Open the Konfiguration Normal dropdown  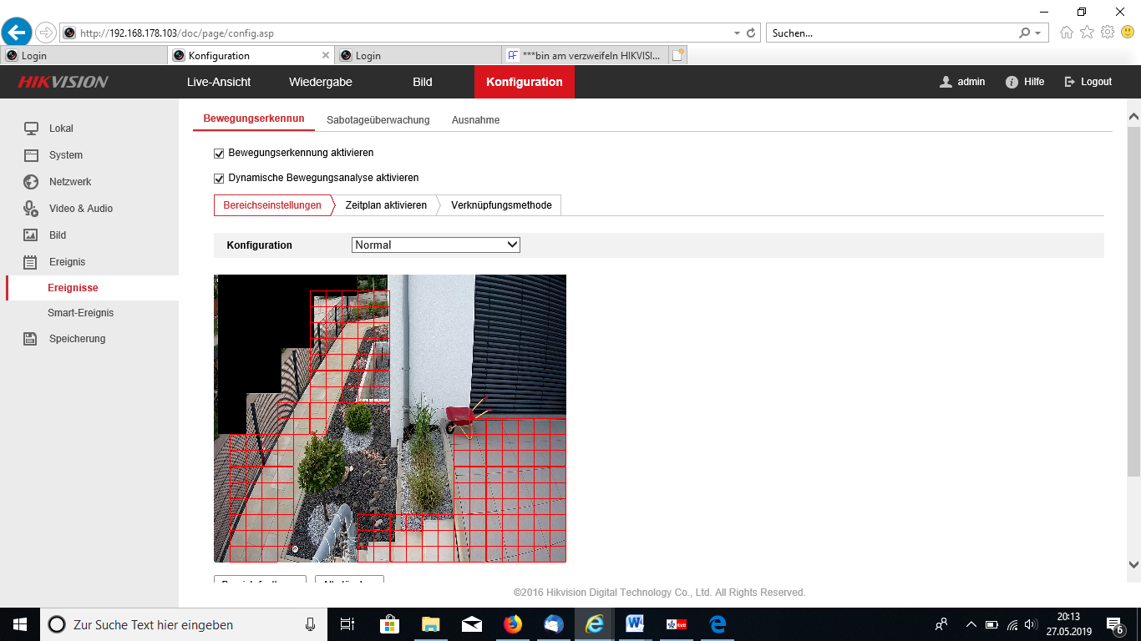tap(435, 245)
